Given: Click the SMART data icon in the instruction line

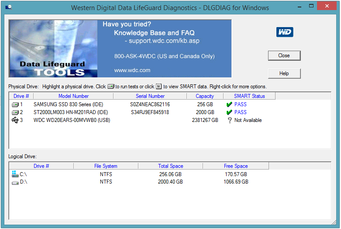Looking at the screenshot, I should (x=159, y=86).
